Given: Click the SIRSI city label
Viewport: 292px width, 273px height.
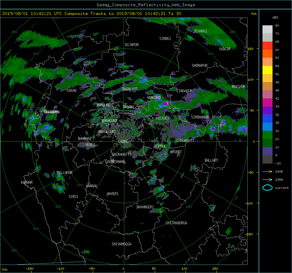Looking at the screenshot, I should point(73,197).
